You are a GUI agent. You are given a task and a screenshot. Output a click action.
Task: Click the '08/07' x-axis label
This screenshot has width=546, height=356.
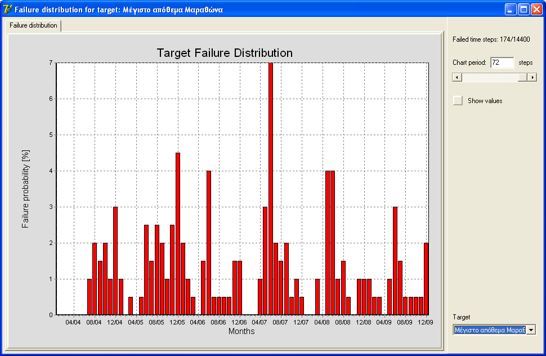click(280, 322)
